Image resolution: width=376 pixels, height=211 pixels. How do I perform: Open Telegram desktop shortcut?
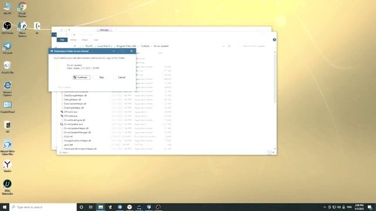8,48
